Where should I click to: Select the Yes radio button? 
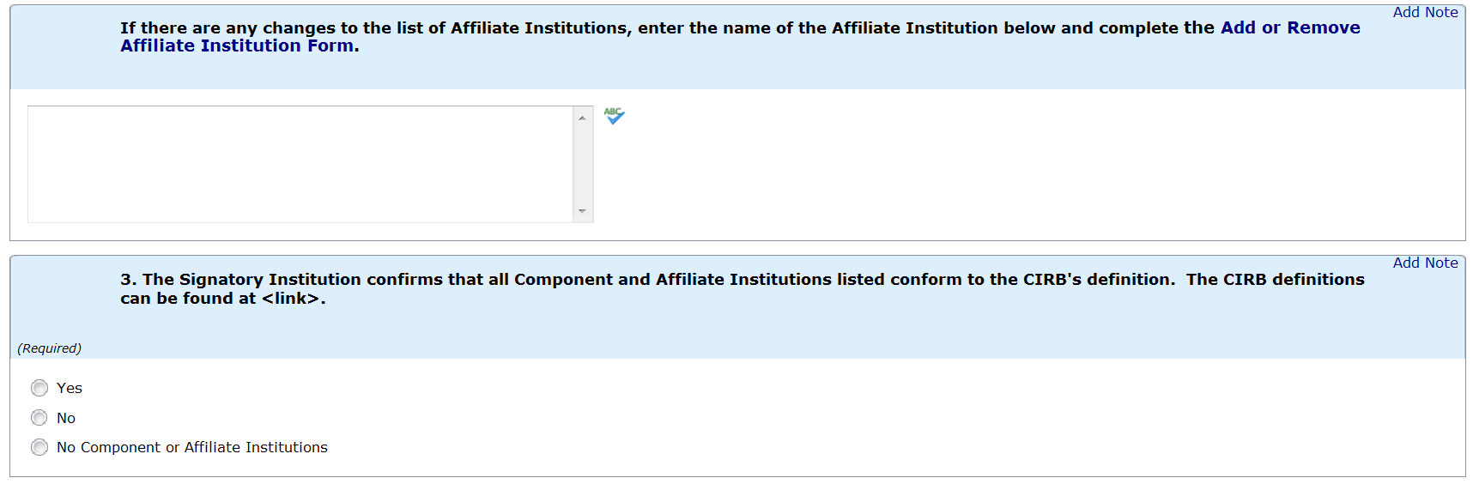pos(39,388)
